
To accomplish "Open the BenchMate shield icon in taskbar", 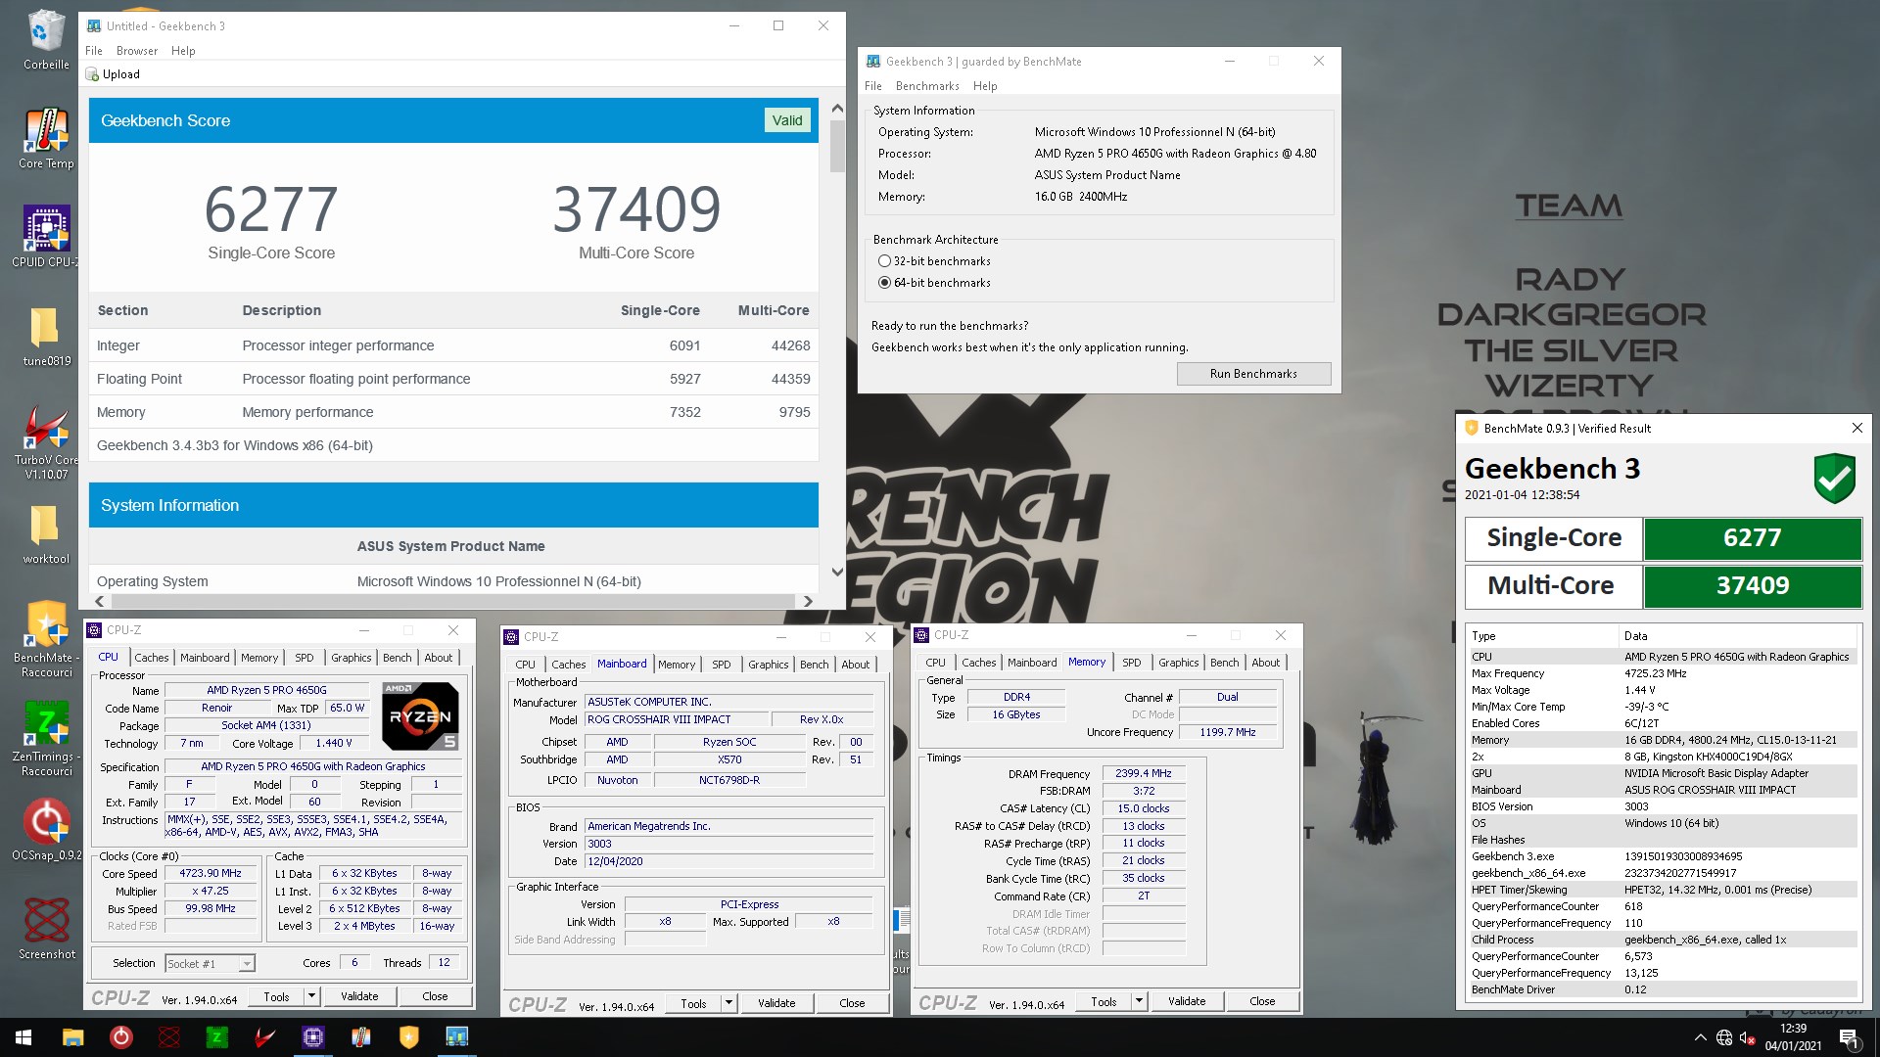I will pos(408,1037).
